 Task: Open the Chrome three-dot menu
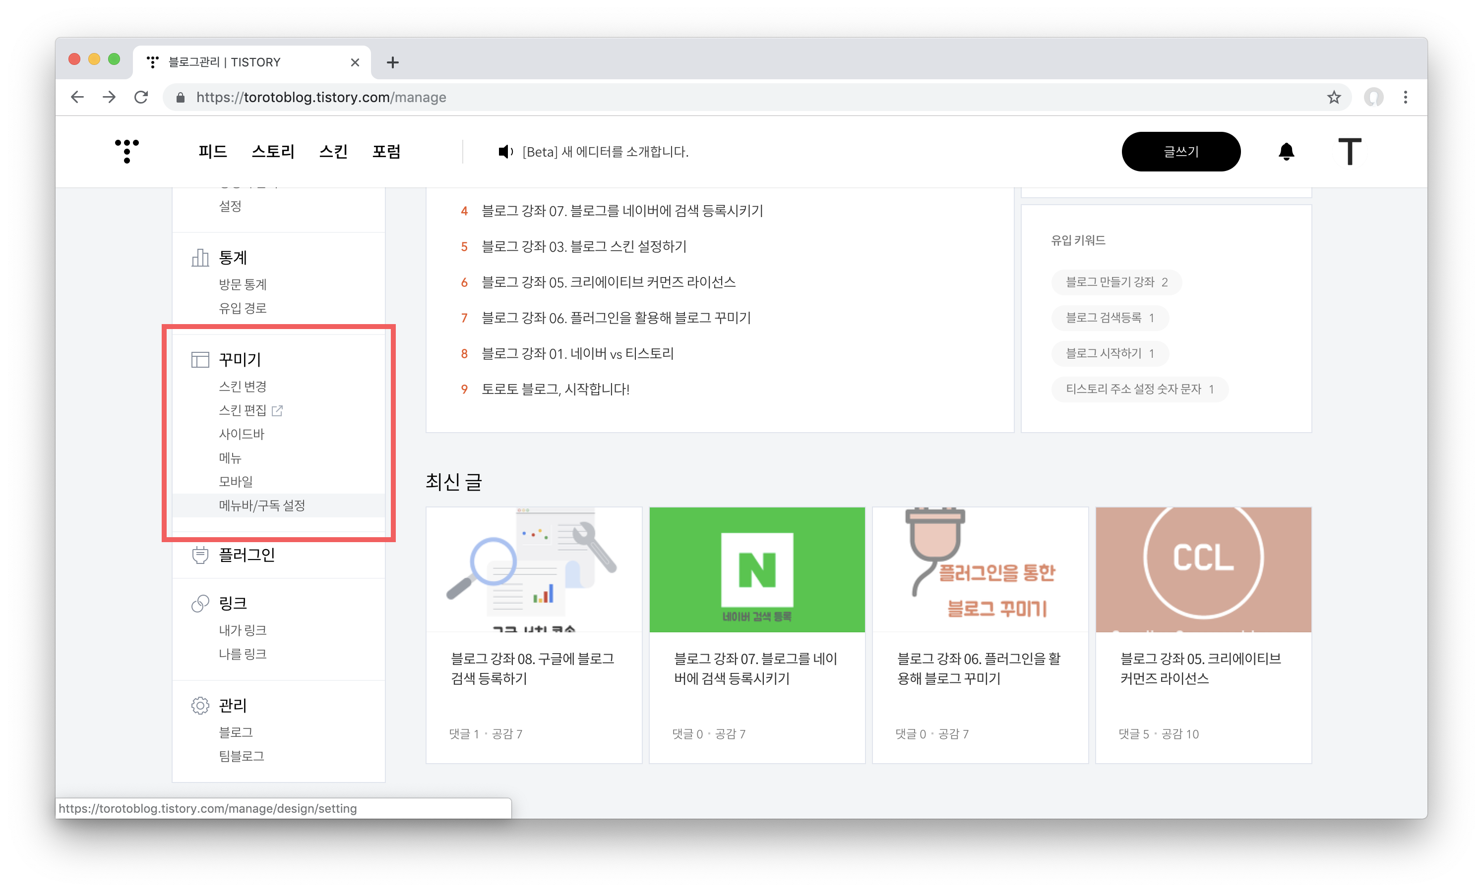click(x=1405, y=97)
